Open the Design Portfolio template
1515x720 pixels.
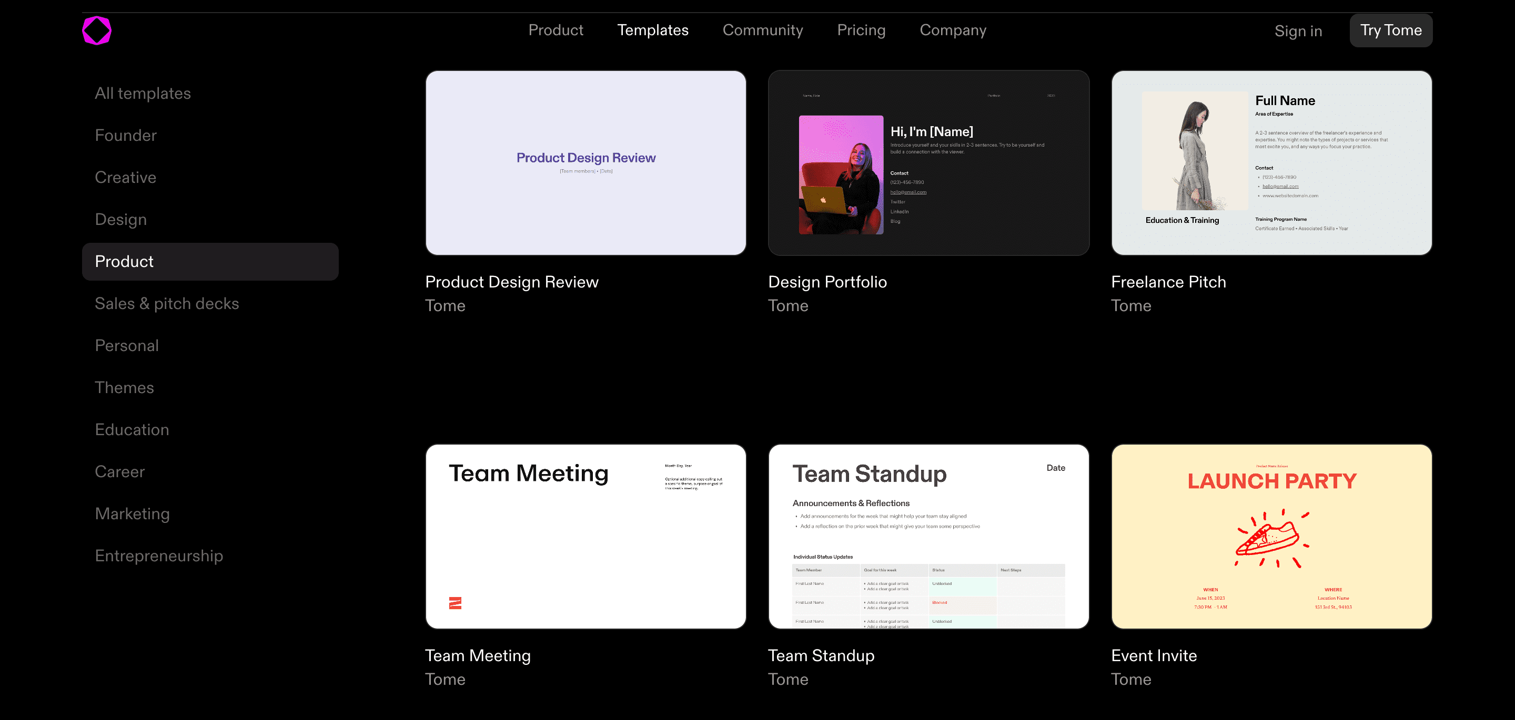tap(928, 163)
